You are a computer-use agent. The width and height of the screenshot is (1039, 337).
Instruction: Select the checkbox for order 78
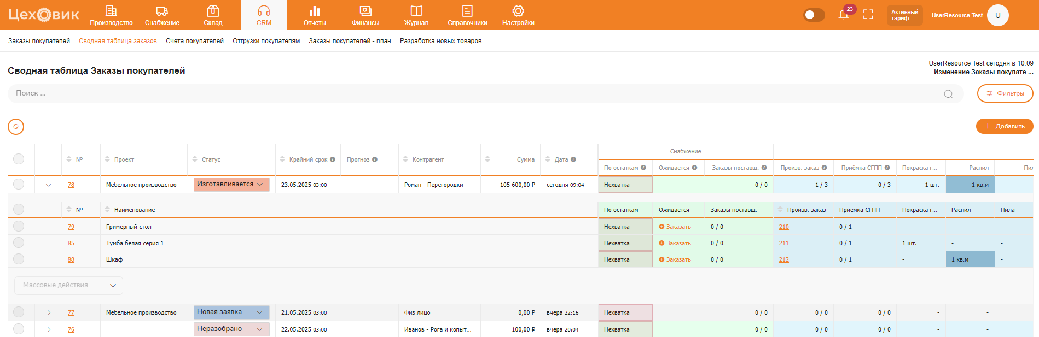[19, 184]
